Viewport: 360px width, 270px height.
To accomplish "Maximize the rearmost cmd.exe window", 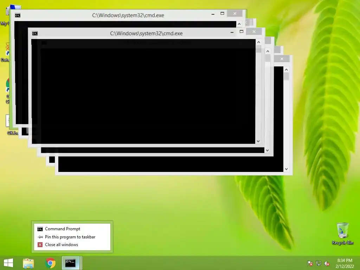I will tap(222, 13).
